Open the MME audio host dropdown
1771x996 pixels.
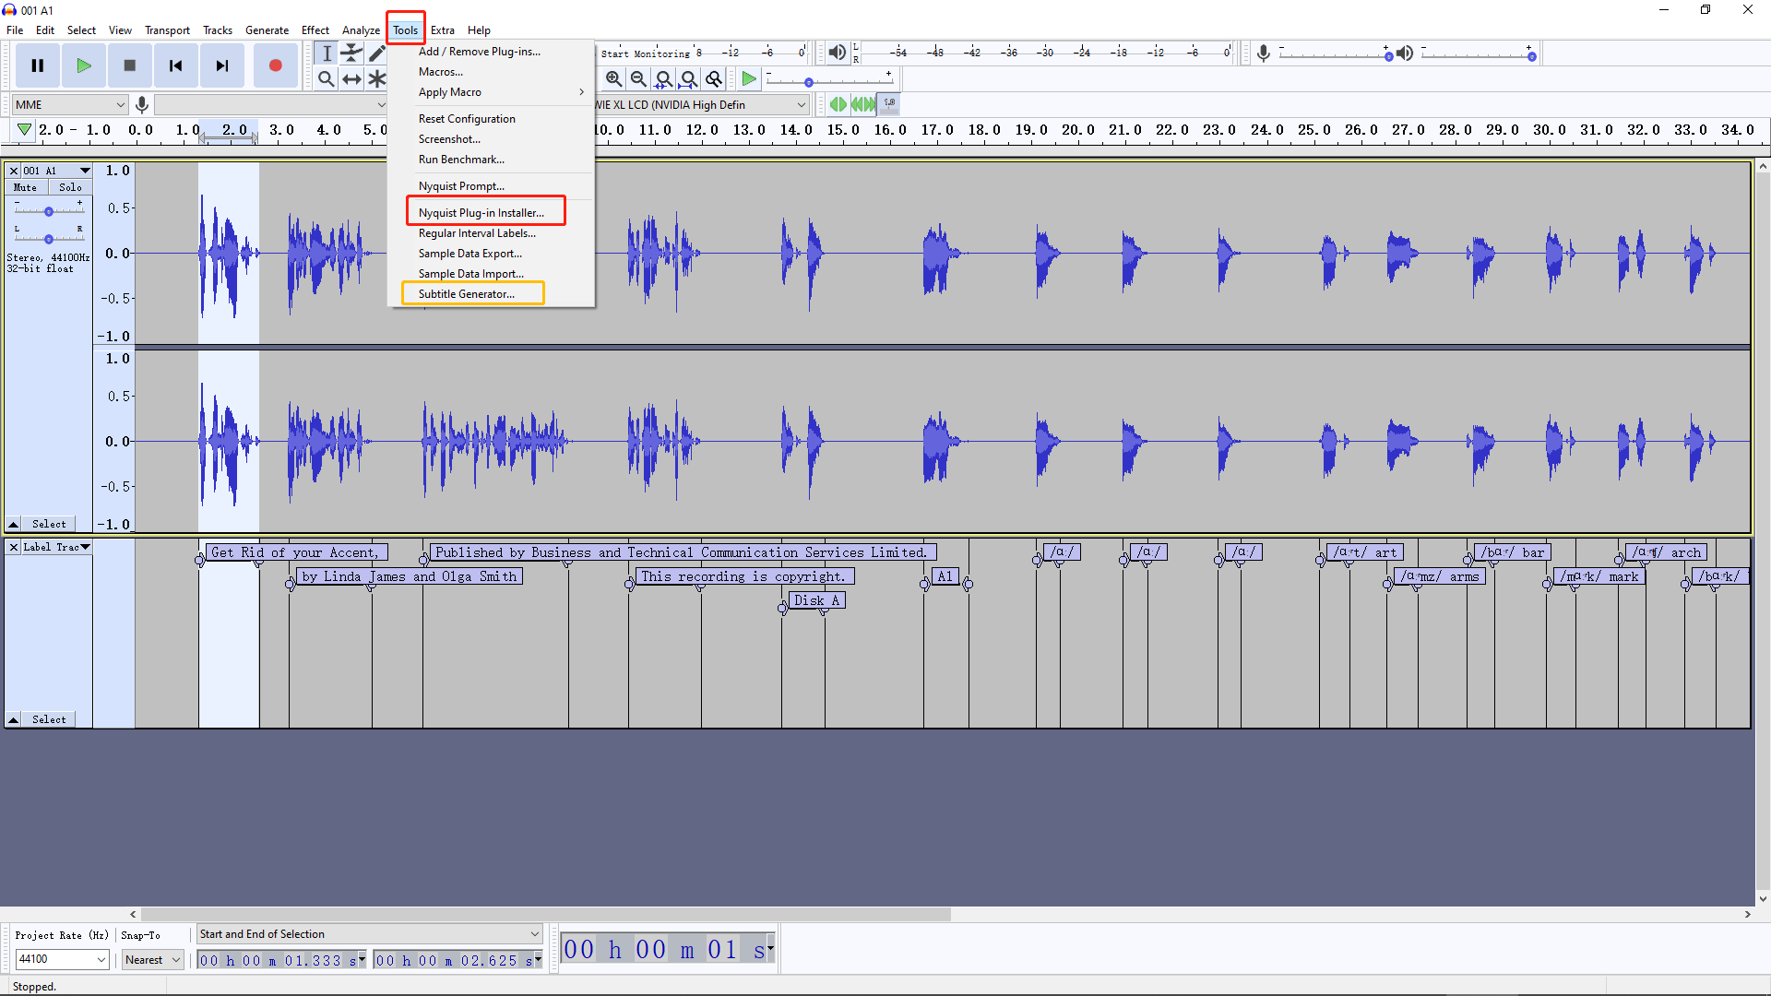click(x=69, y=104)
